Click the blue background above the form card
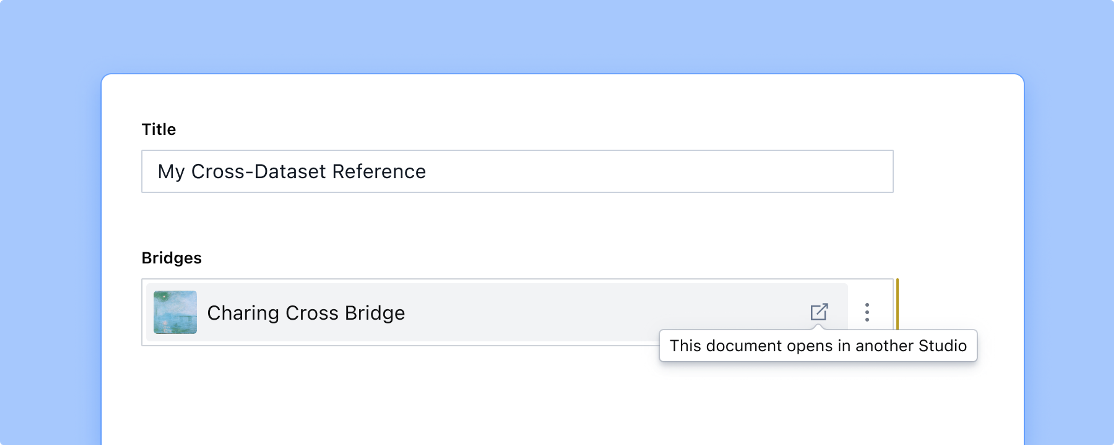The width and height of the screenshot is (1114, 445). pos(557,34)
